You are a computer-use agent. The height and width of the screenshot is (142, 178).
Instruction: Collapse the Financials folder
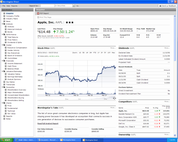[2, 61]
